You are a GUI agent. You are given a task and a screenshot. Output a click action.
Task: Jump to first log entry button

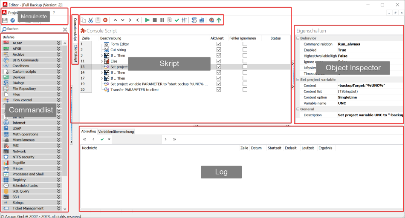84,139
